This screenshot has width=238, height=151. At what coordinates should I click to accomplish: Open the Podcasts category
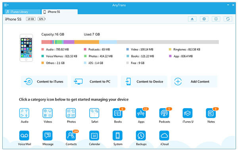pos(164,113)
